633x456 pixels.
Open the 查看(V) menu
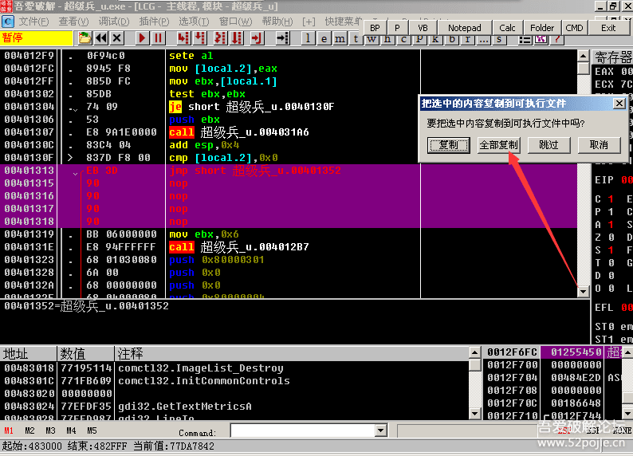coord(73,21)
